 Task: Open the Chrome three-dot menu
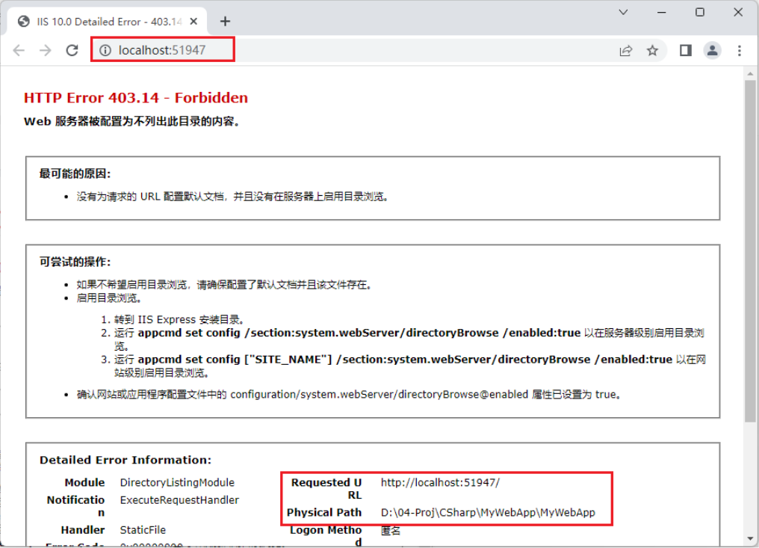pyautogui.click(x=739, y=50)
